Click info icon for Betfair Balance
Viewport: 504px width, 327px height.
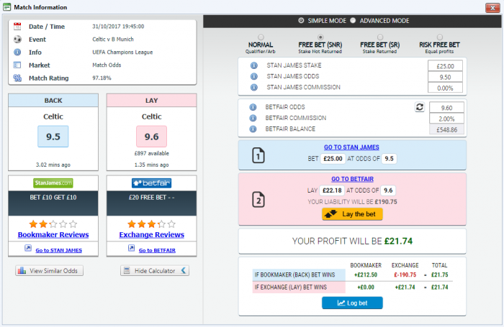click(x=253, y=129)
